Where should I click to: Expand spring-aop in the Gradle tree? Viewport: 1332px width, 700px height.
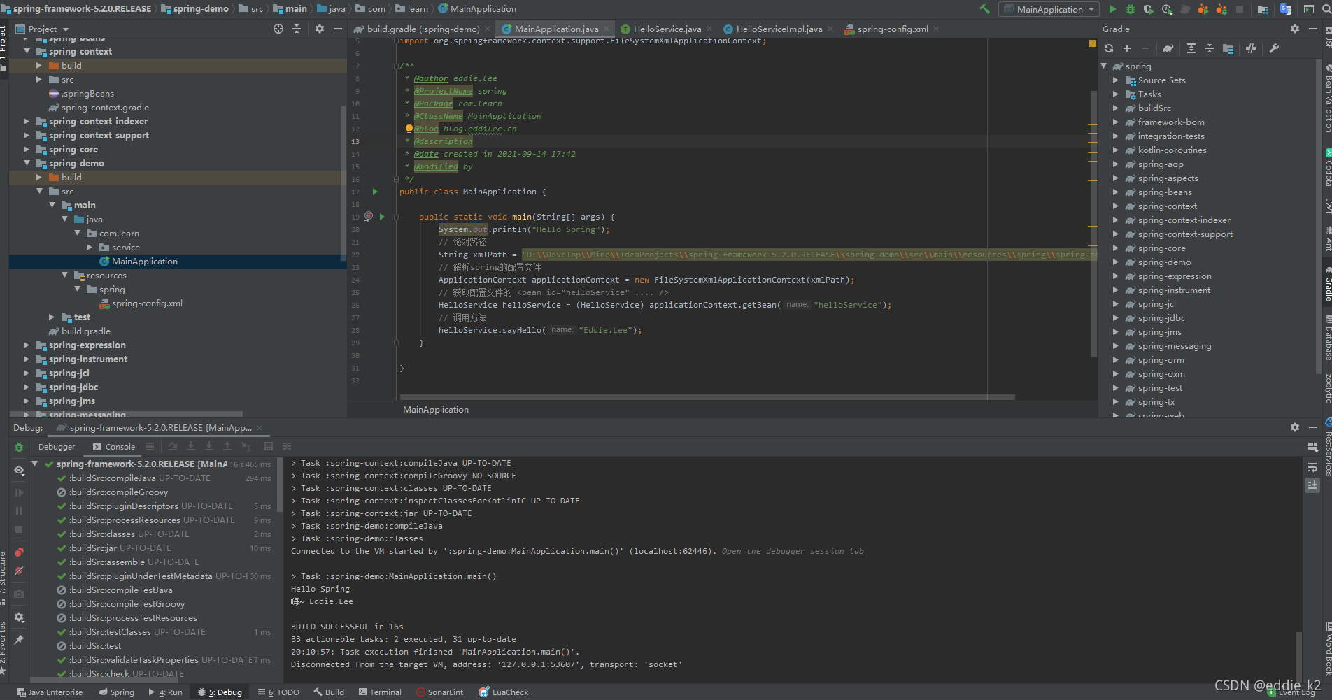coord(1116,164)
